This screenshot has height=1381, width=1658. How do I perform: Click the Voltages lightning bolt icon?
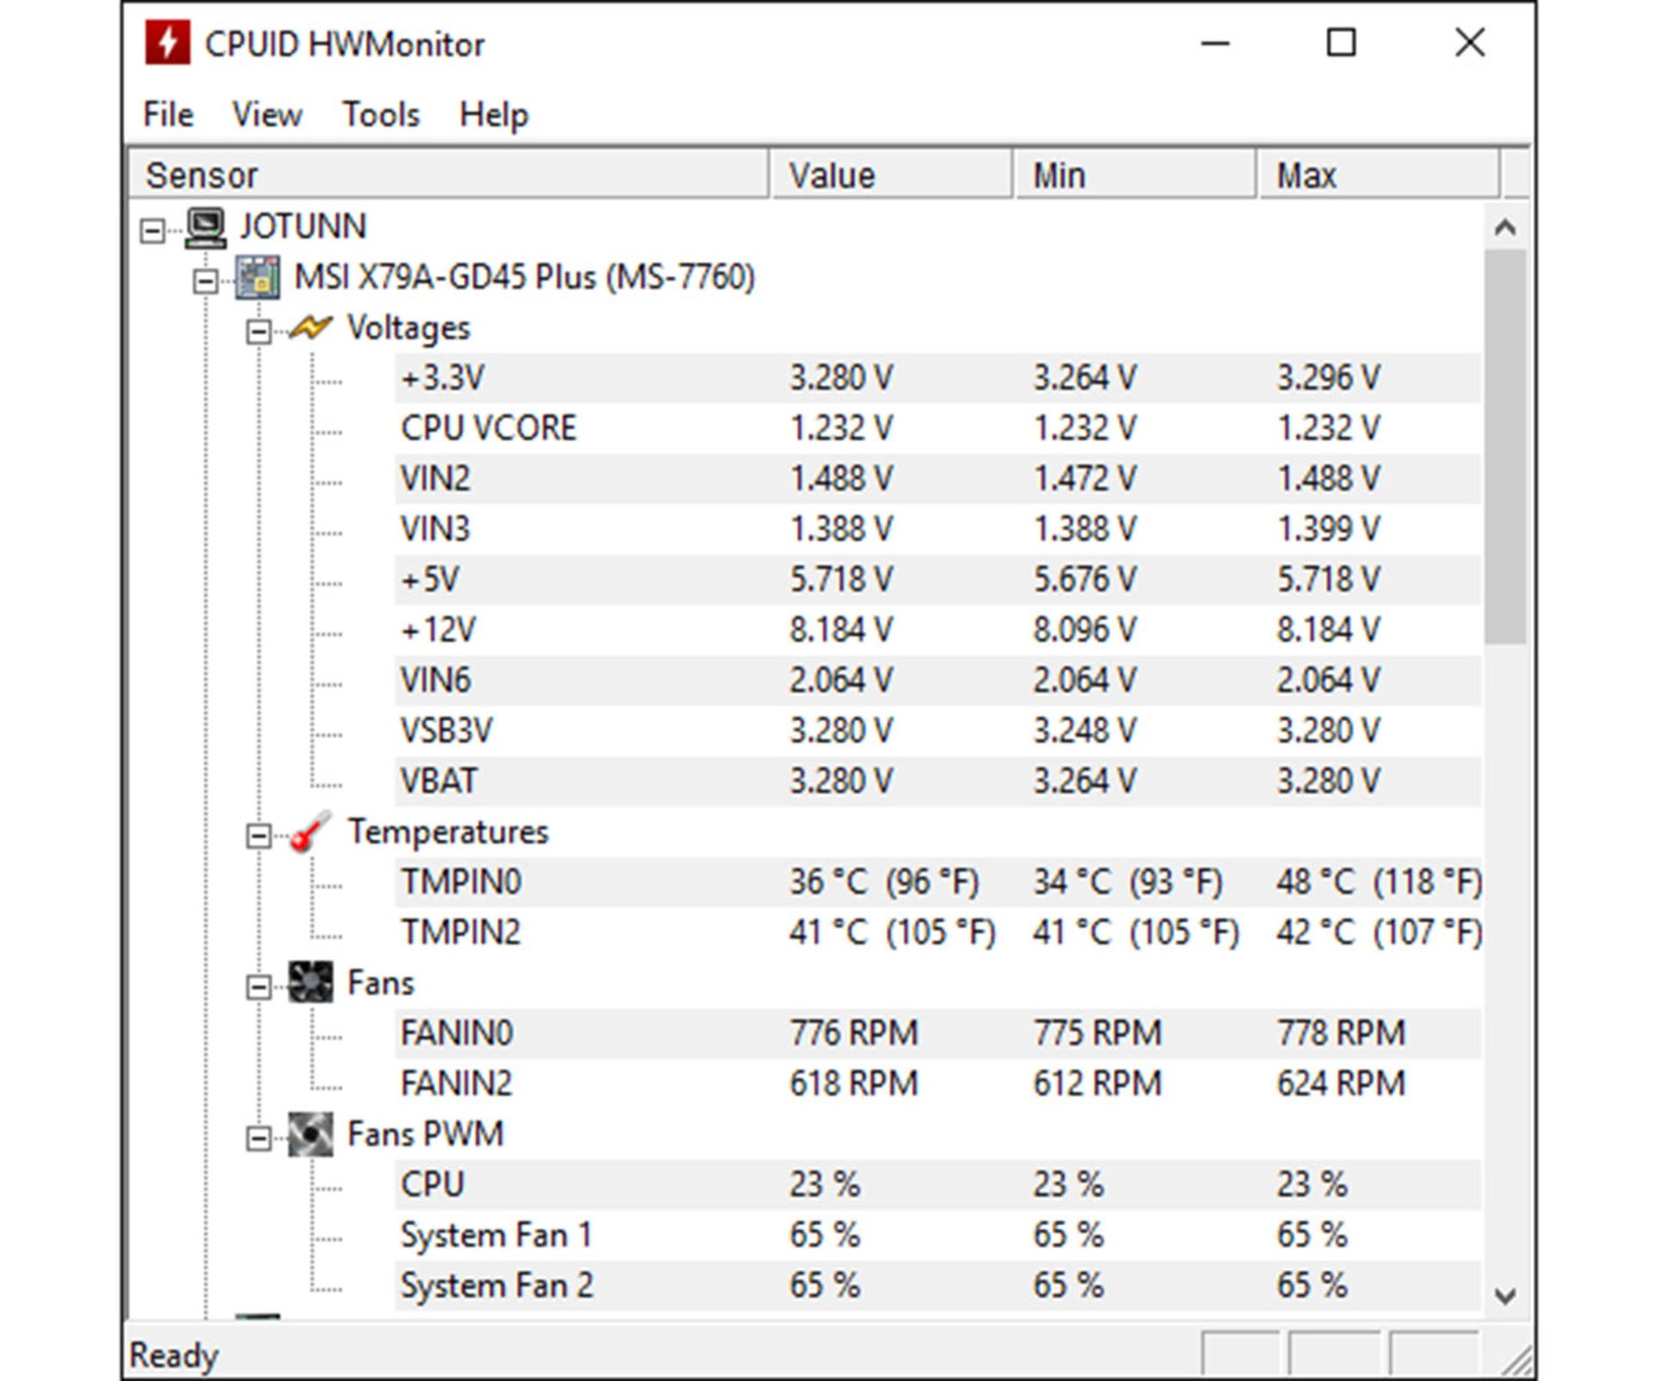310,328
